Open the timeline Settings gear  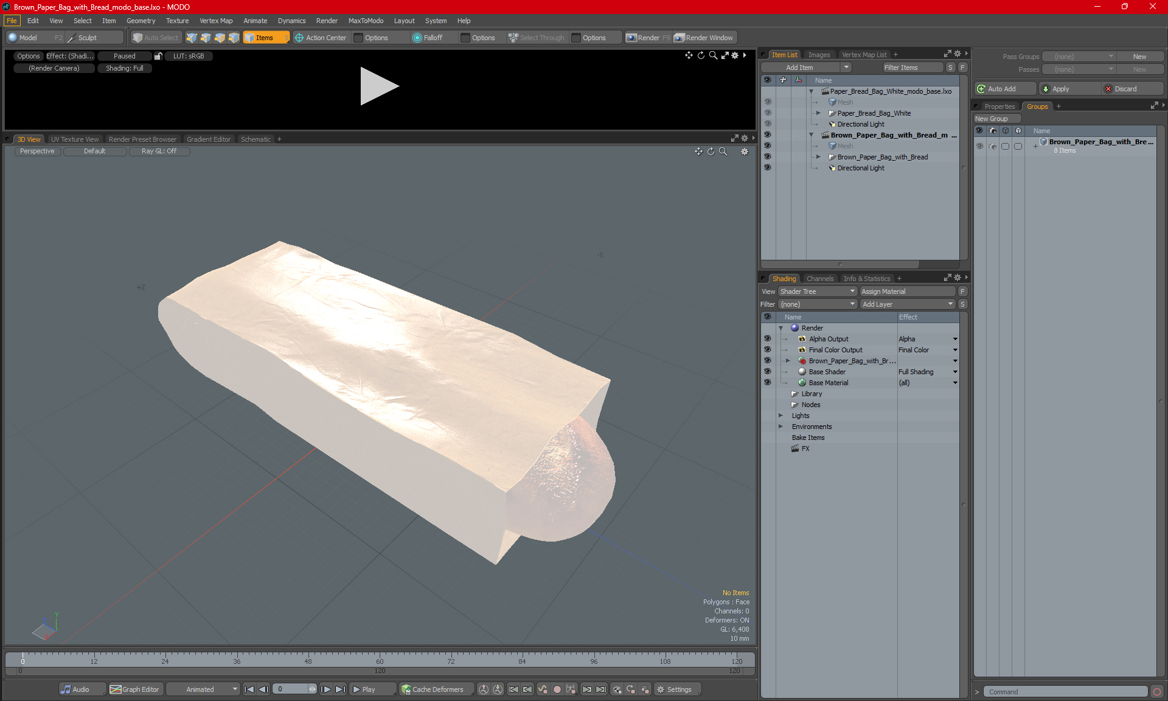point(661,689)
